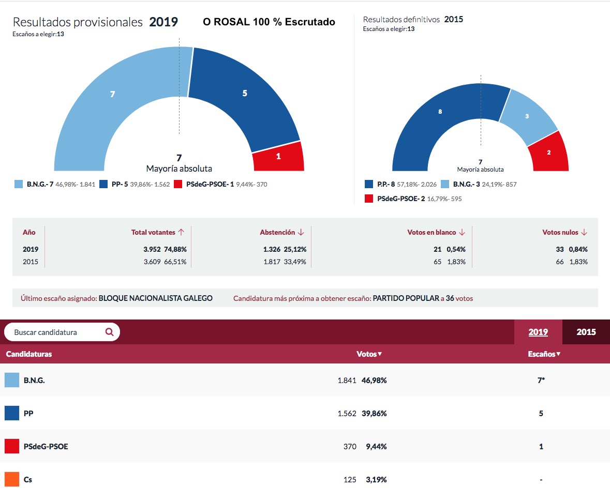Screen dimensions: 610x502
Task: Click the PSdeG-PSOE 1-seat red segment
Action: coord(278,156)
